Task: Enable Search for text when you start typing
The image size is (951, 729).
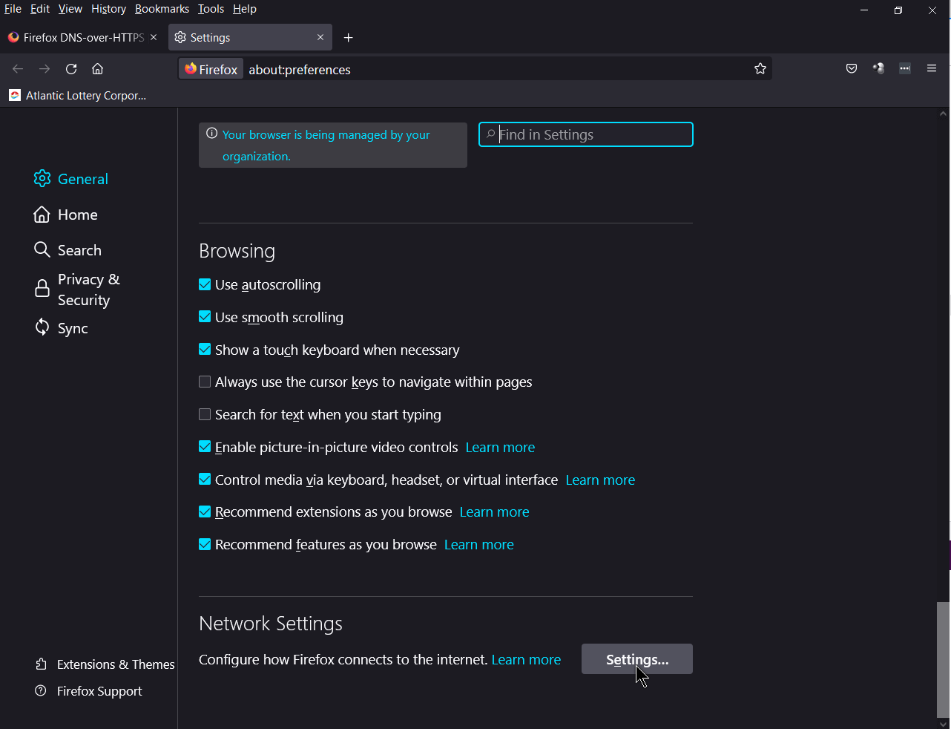Action: click(205, 414)
